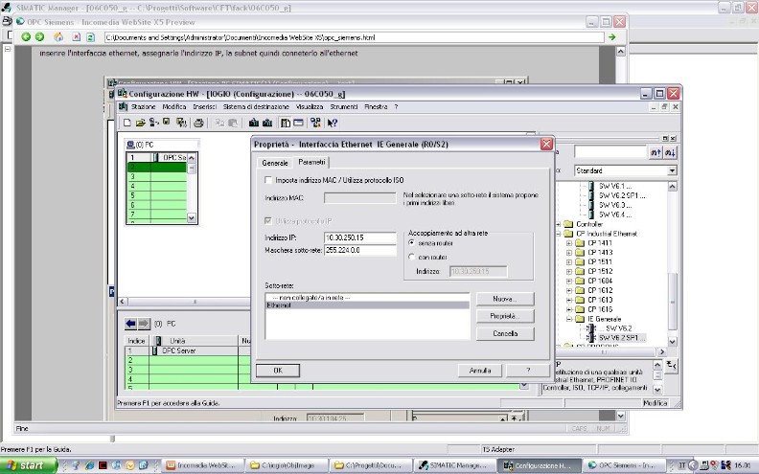
Task: Click the New station toolbar icon
Action: click(127, 123)
